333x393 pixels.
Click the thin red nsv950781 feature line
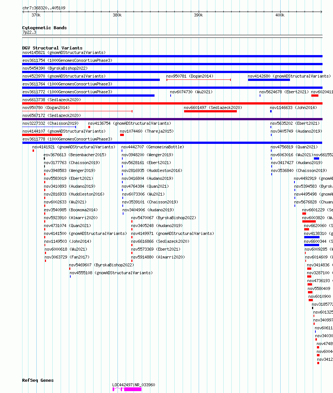coord(199,80)
